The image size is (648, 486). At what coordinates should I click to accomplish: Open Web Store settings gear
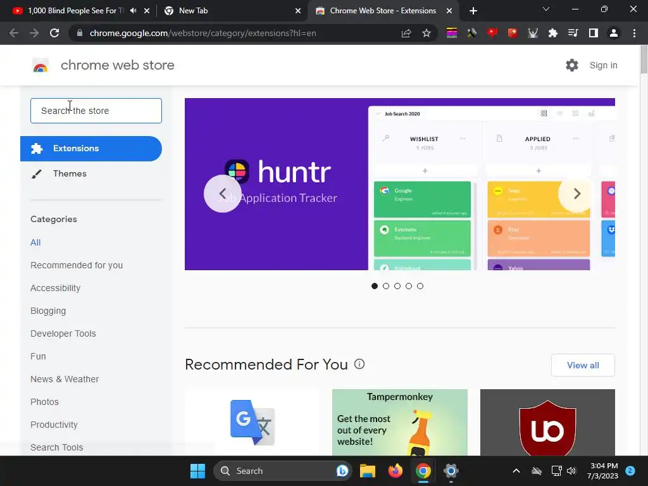click(572, 65)
